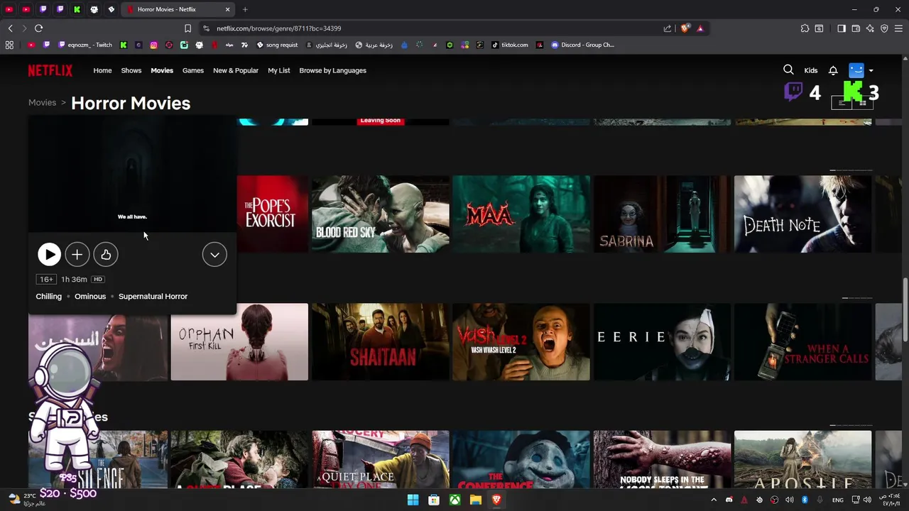909x511 pixels.
Task: Open the bookmarks apps grid icon
Action: tap(9, 45)
